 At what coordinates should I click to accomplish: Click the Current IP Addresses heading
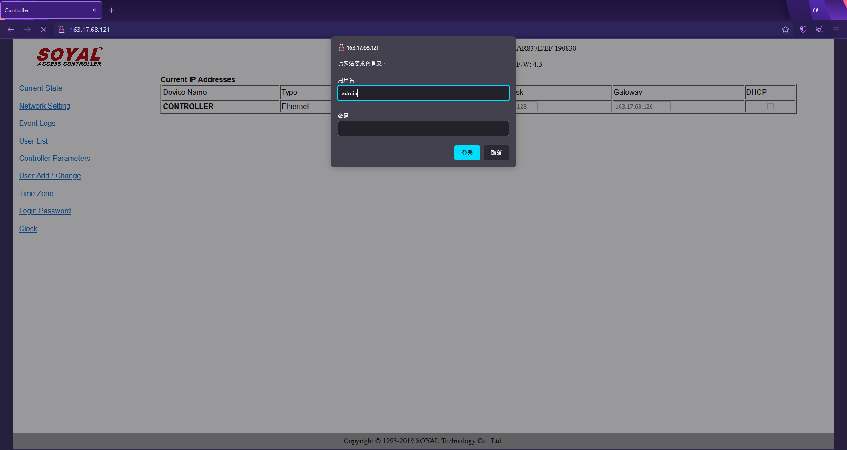tap(198, 79)
